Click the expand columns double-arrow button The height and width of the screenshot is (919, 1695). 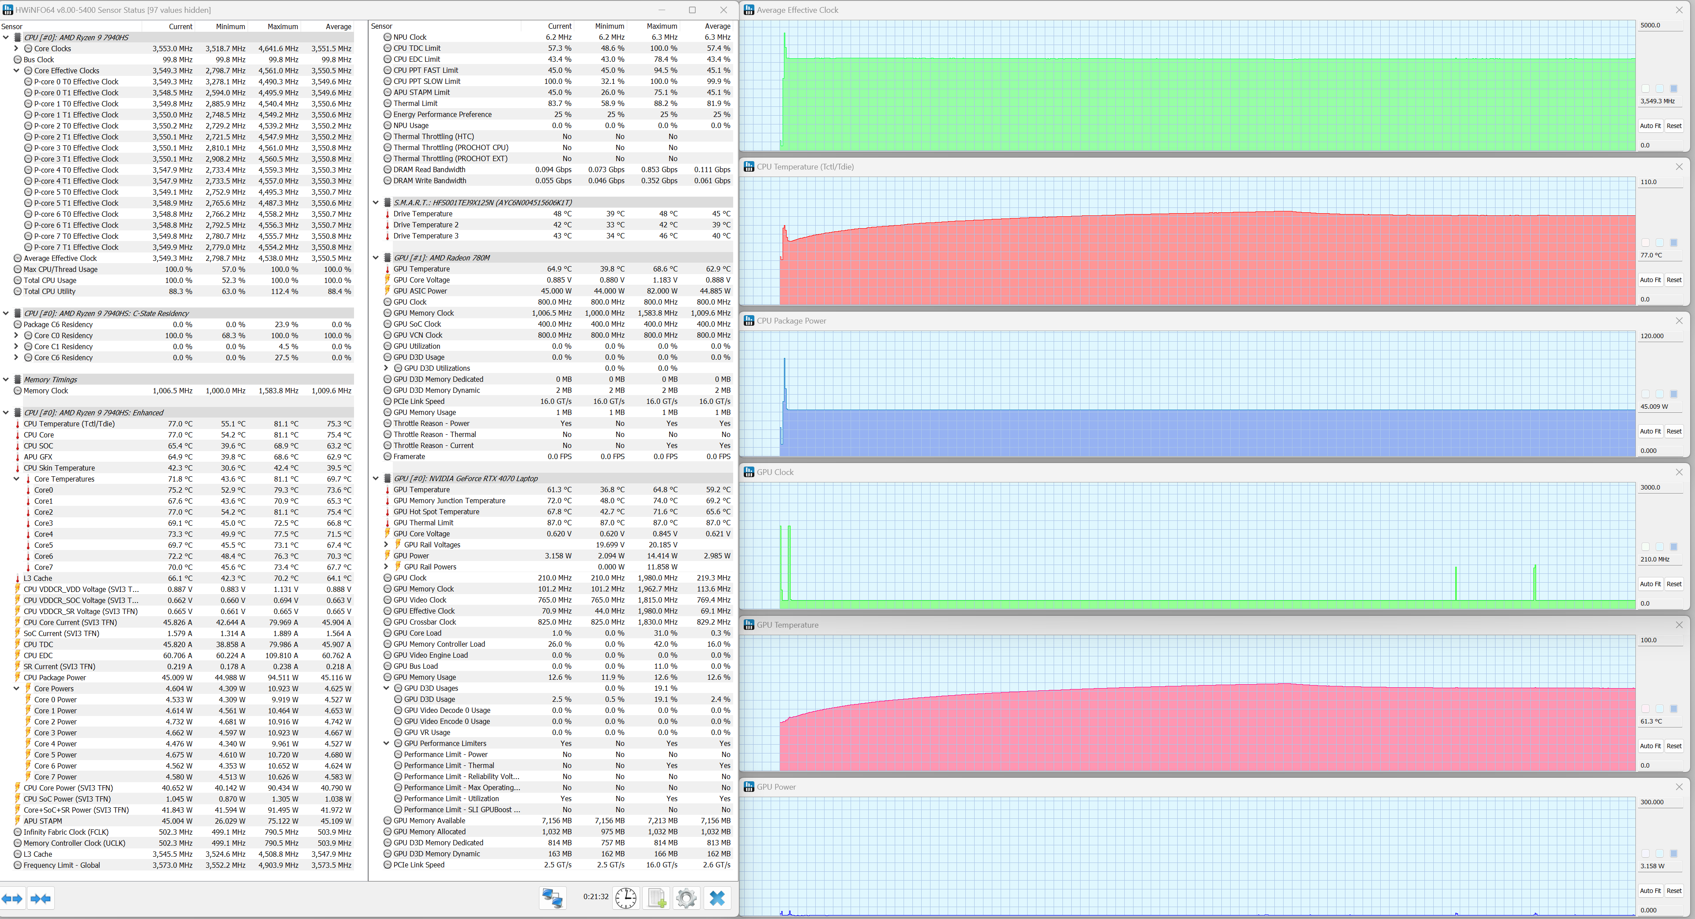(x=12, y=899)
